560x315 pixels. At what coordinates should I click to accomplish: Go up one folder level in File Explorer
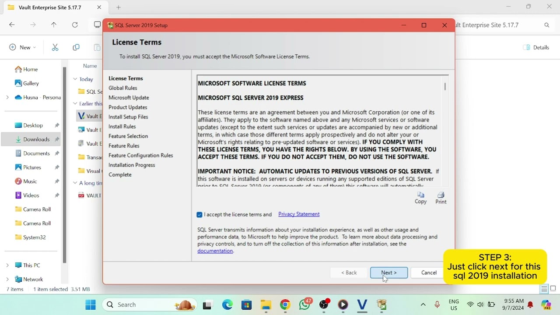tap(54, 25)
